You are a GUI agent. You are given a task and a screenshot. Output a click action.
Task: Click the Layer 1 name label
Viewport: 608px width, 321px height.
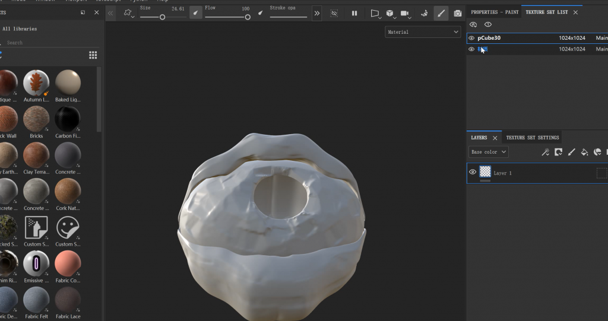[x=502, y=173]
